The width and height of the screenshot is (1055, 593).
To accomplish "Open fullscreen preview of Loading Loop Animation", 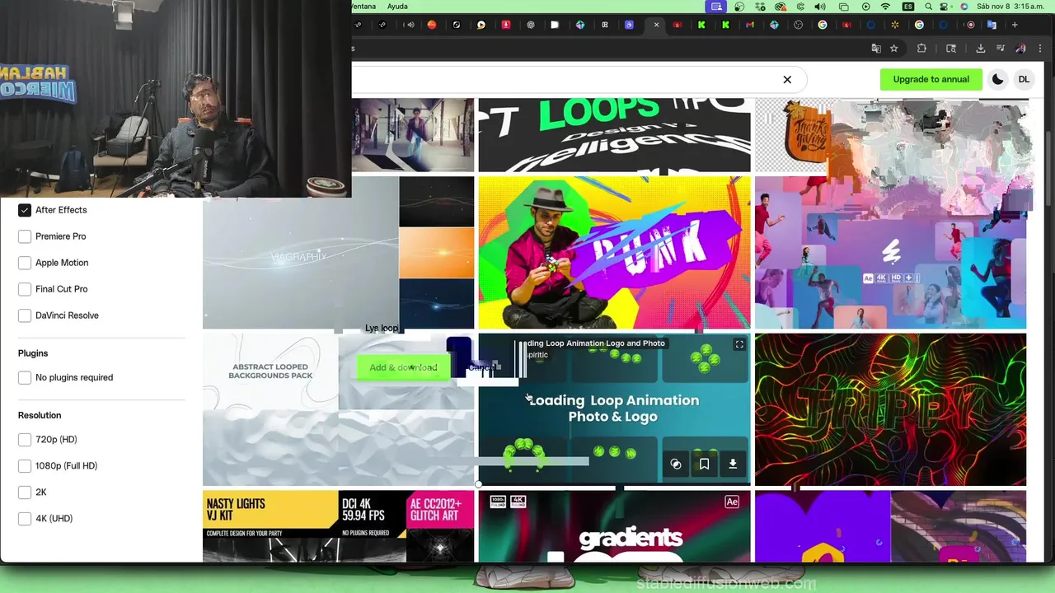I will click(x=739, y=344).
